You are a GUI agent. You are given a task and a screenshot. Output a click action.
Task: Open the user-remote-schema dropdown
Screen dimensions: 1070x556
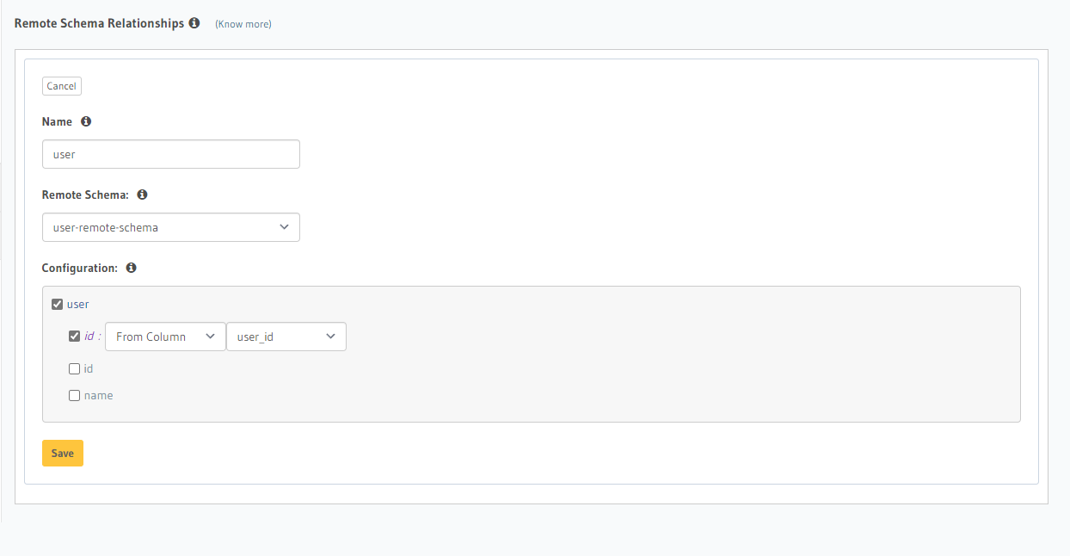point(170,227)
